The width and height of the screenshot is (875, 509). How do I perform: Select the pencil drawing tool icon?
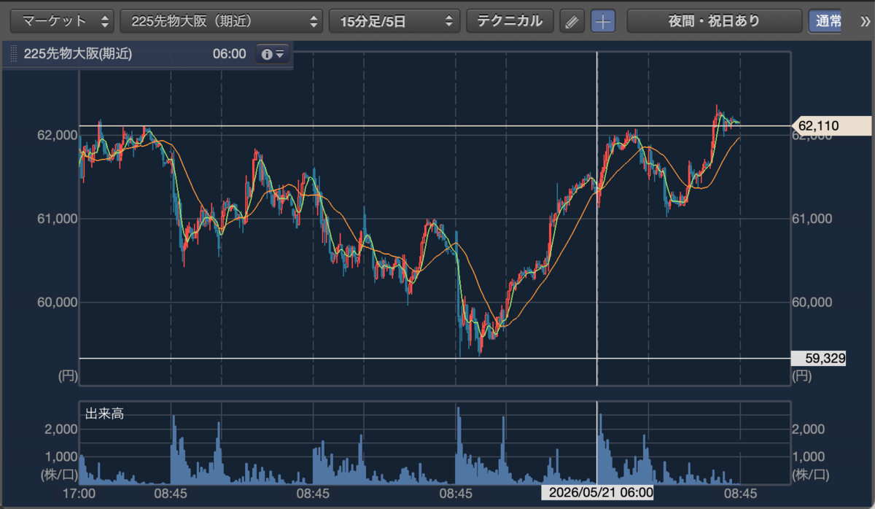pos(572,21)
